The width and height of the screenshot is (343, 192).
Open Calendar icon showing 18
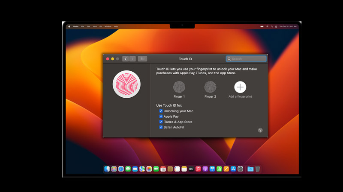[163, 169]
